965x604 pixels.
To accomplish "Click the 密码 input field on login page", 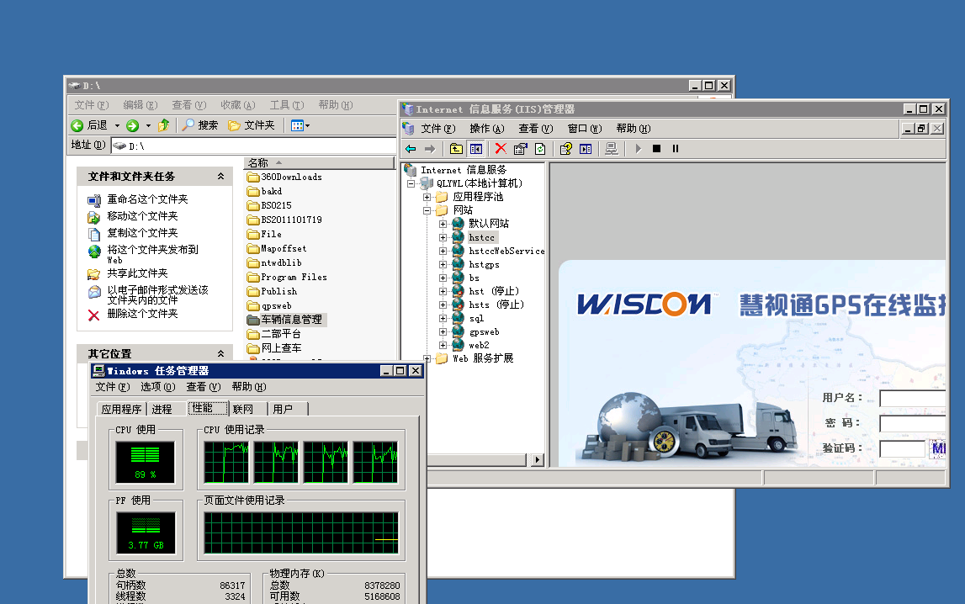I will [913, 424].
